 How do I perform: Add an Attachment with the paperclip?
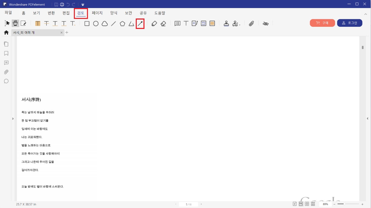251,24
